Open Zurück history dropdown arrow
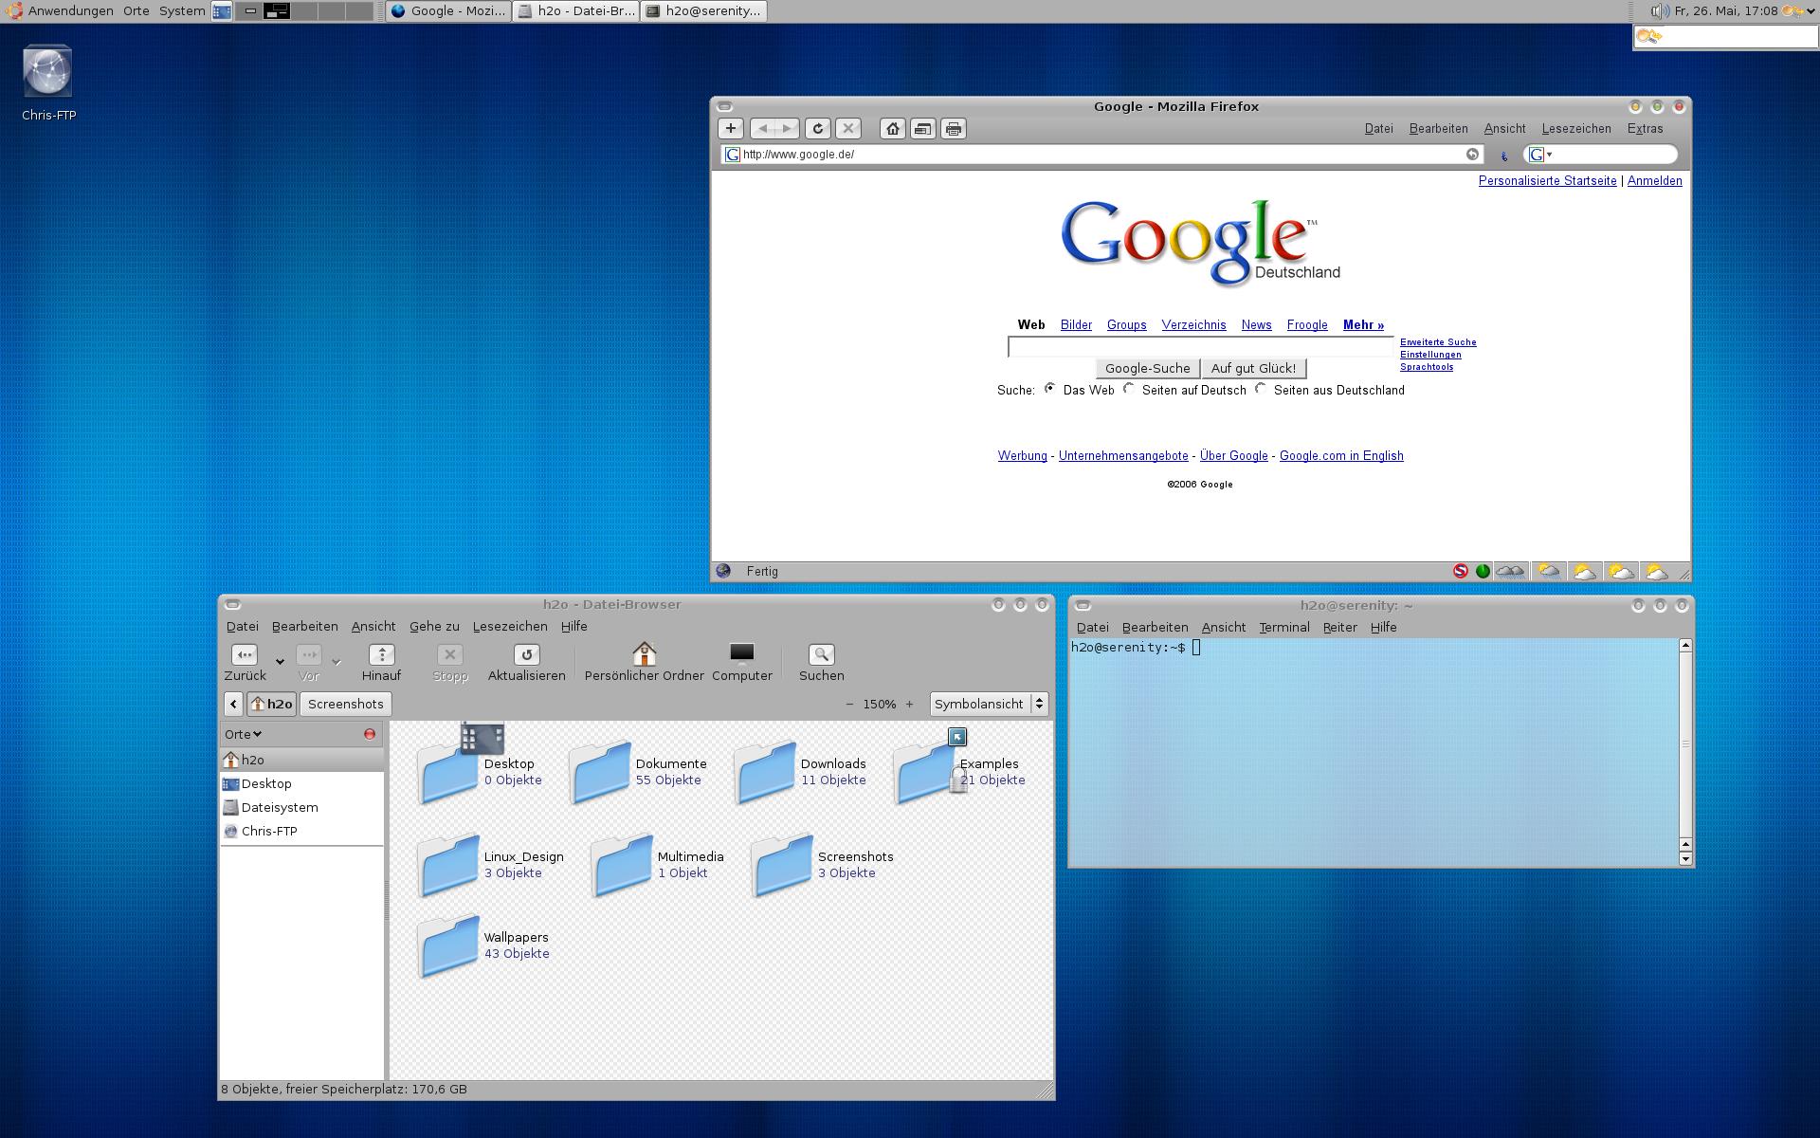This screenshot has width=1820, height=1138. [280, 661]
